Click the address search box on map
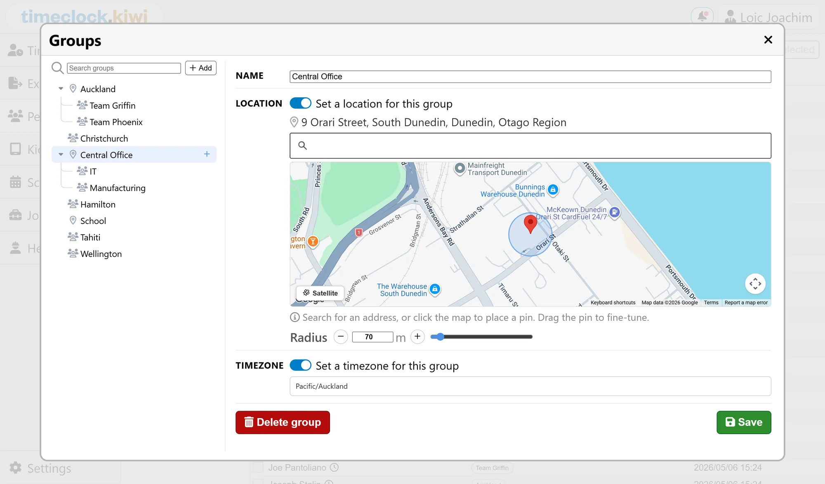The image size is (825, 484). point(530,145)
